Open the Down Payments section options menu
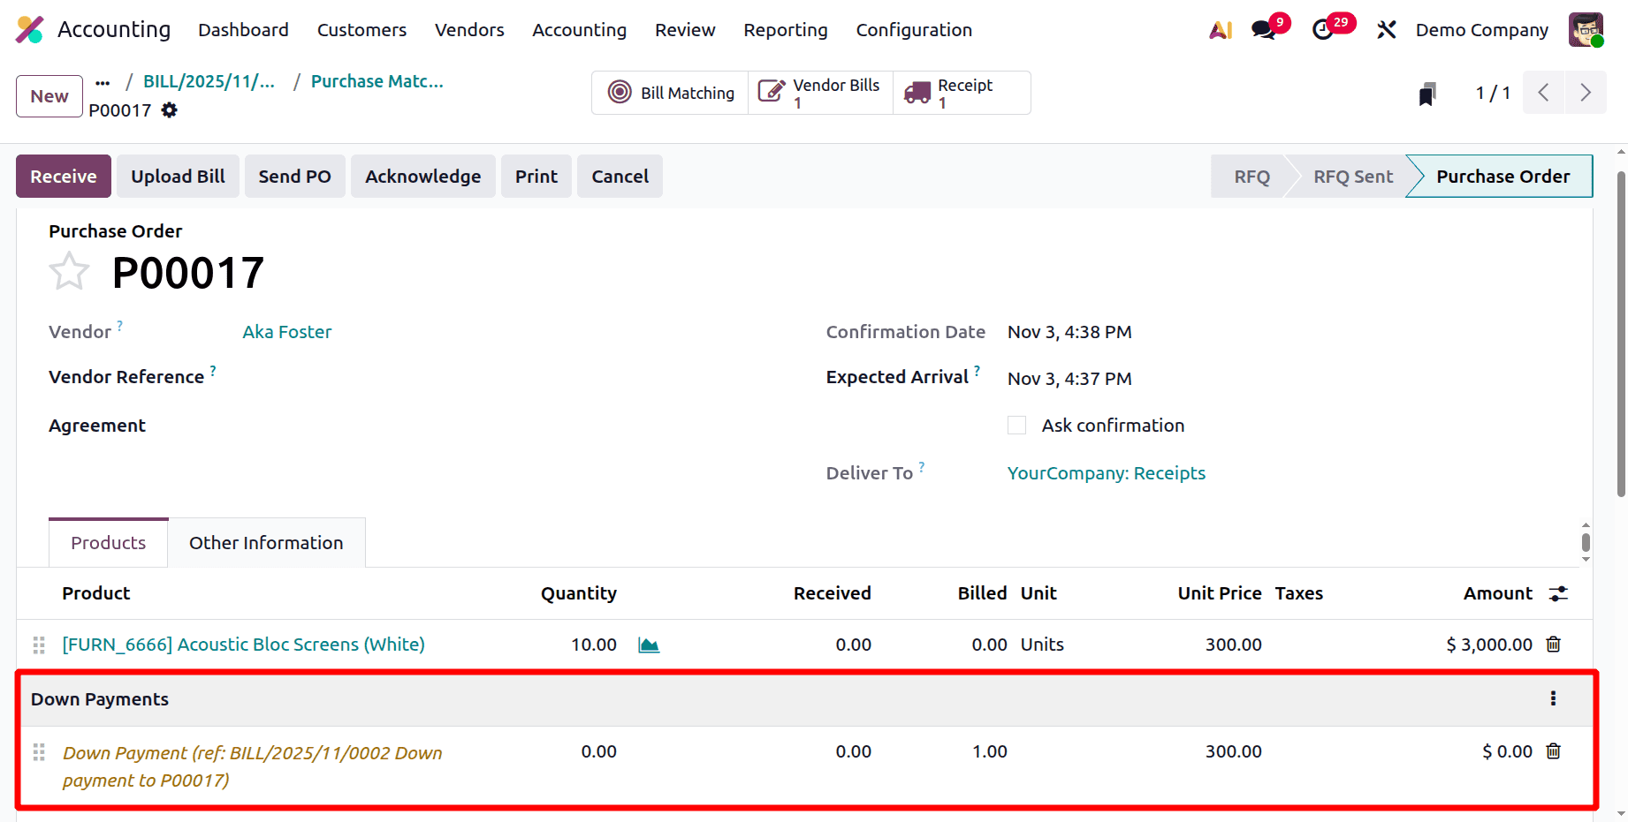1628x822 pixels. tap(1553, 698)
